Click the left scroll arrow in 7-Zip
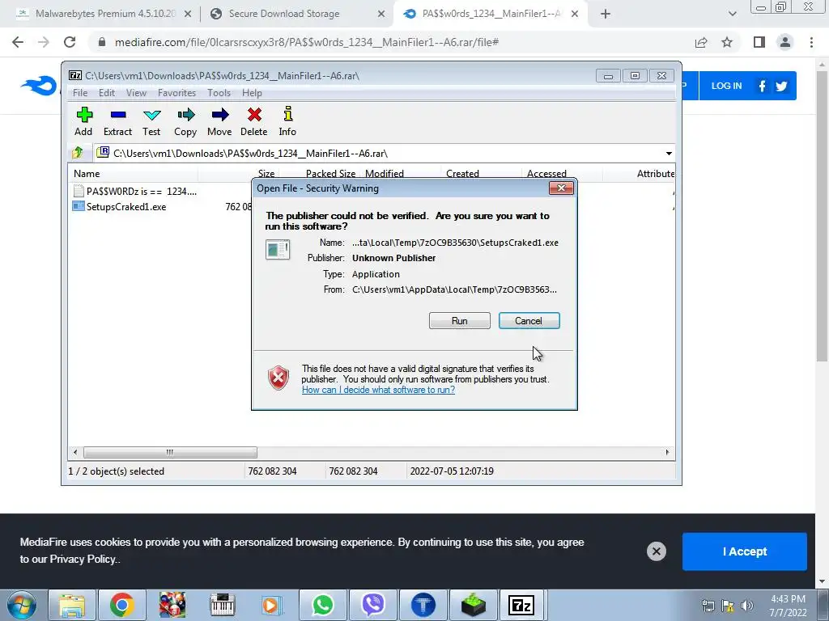Viewport: 829px width, 621px height. tap(75, 453)
